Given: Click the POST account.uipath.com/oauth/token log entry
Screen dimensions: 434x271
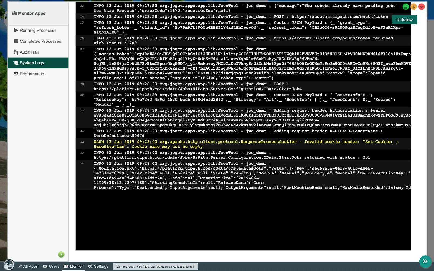Looking at the screenshot, I should (244, 16).
